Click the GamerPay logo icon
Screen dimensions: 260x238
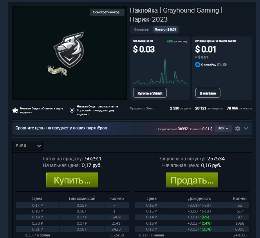click(198, 65)
